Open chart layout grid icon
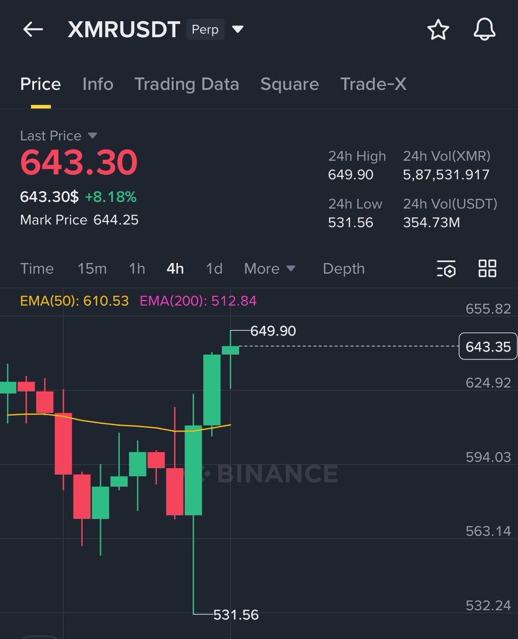 [x=487, y=268]
